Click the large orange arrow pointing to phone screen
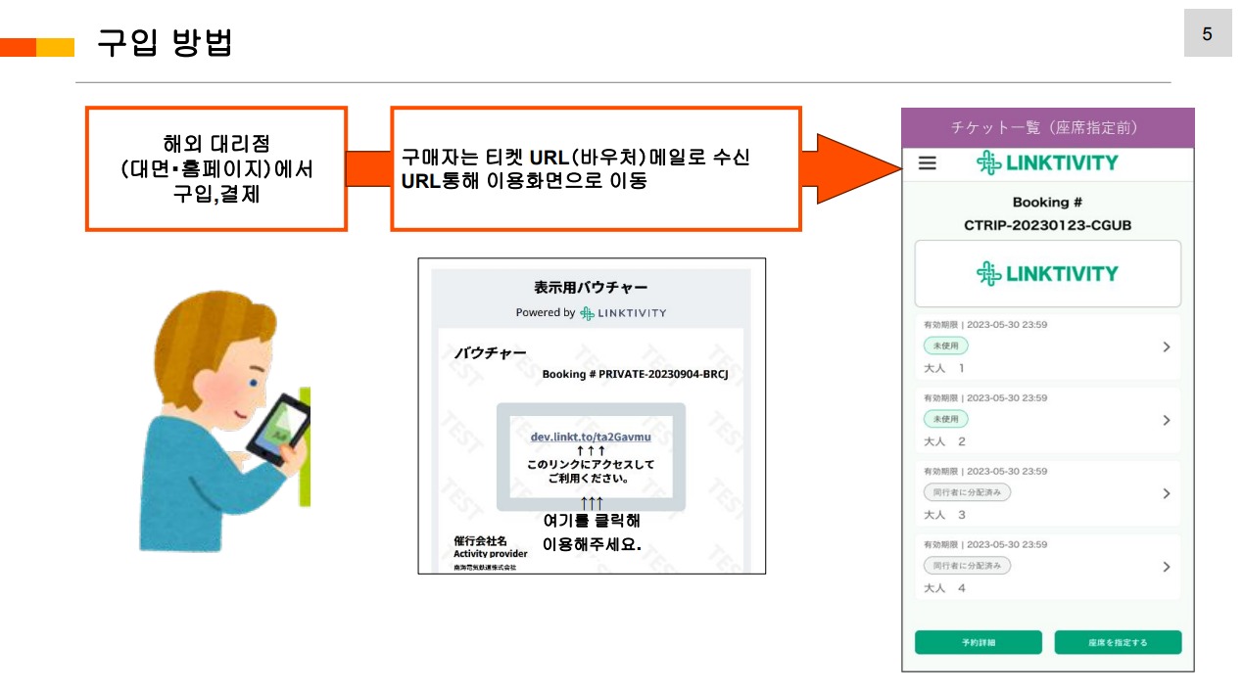1243x692 pixels. coord(852,168)
